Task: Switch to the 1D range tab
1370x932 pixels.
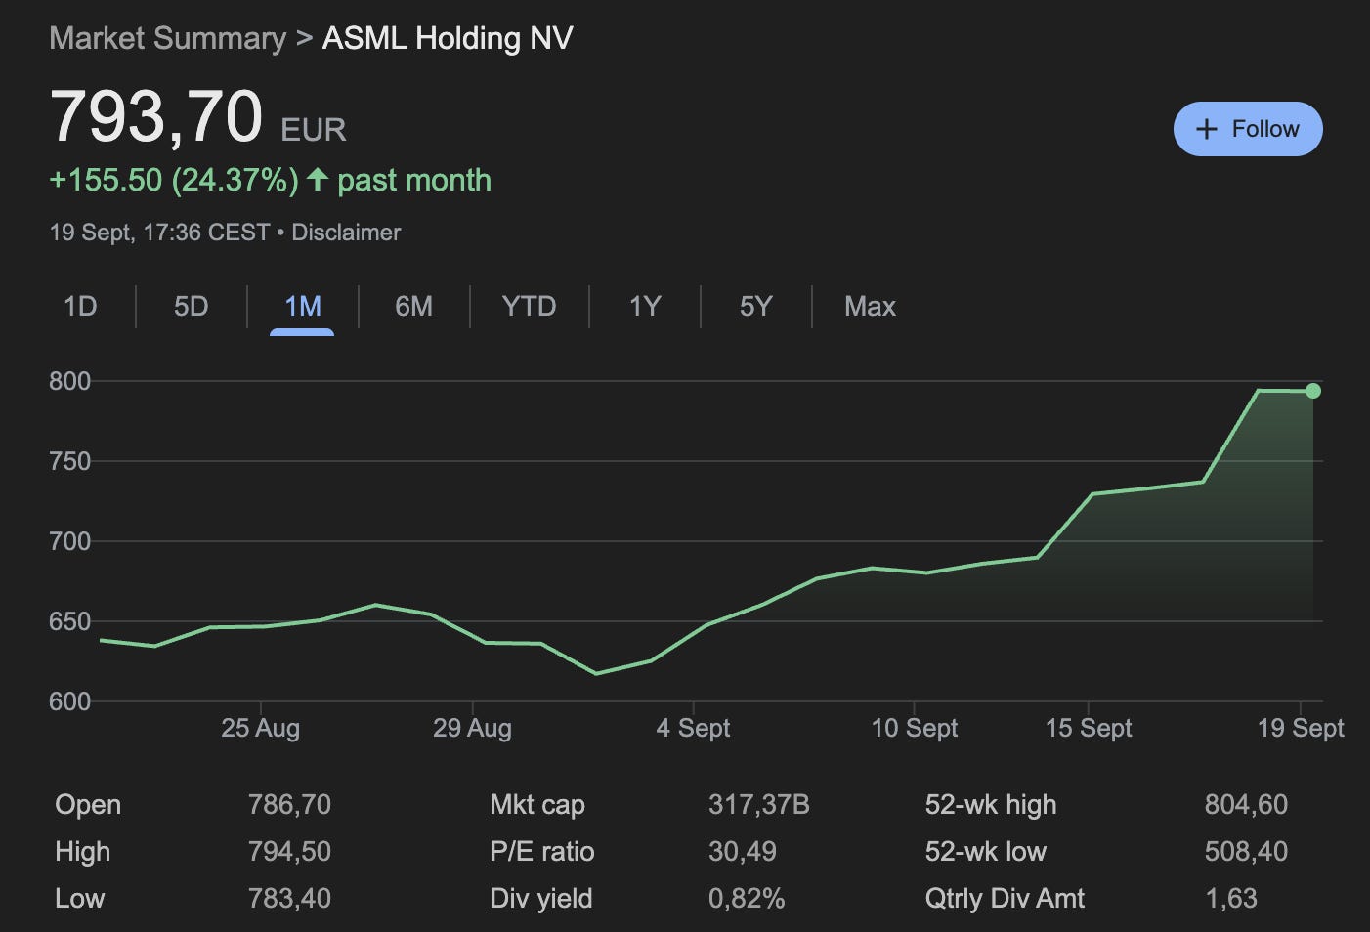Action: point(80,307)
